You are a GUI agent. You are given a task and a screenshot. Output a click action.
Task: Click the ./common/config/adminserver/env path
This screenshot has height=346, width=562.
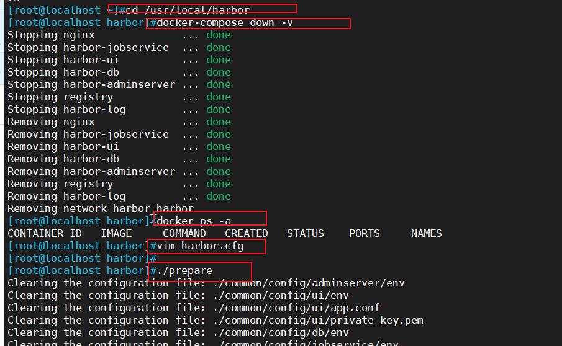[309, 283]
